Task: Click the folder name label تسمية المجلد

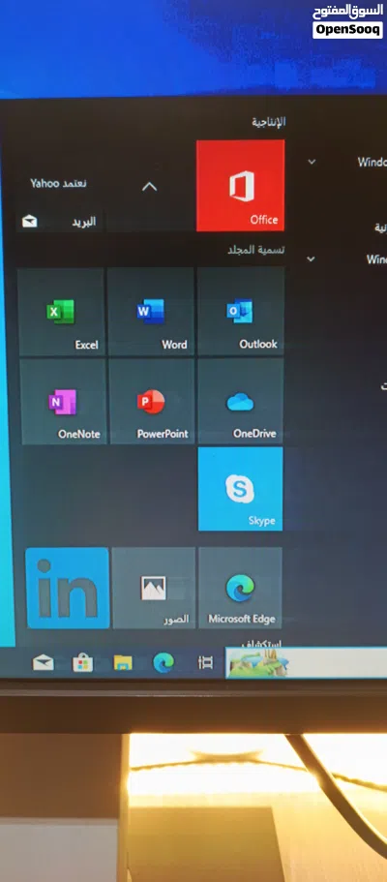Action: coord(256,249)
